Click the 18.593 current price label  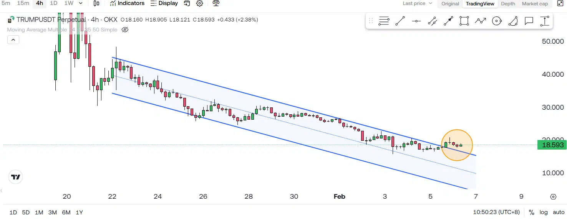(552, 145)
